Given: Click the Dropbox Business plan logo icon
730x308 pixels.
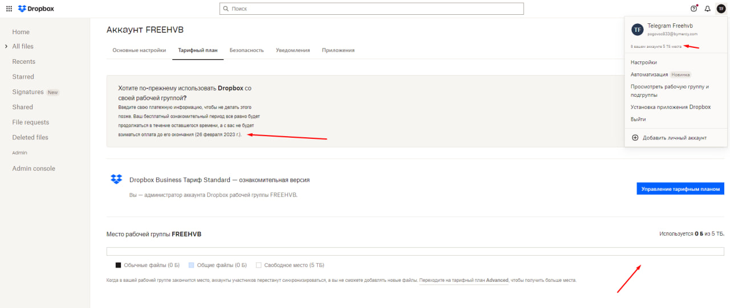Looking at the screenshot, I should click(116, 179).
